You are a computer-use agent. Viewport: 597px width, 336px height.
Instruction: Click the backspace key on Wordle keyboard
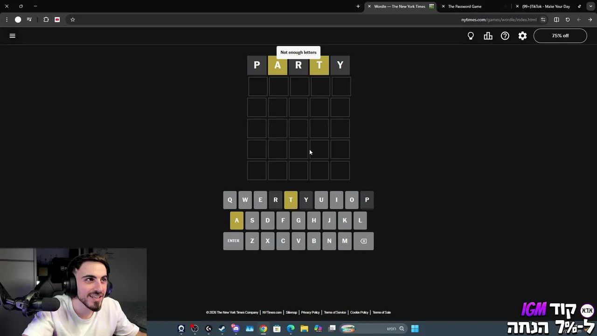point(363,241)
